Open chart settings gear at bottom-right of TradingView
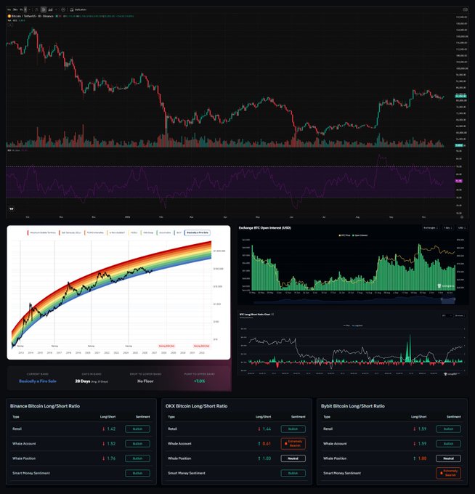The image size is (475, 494). coord(462,217)
